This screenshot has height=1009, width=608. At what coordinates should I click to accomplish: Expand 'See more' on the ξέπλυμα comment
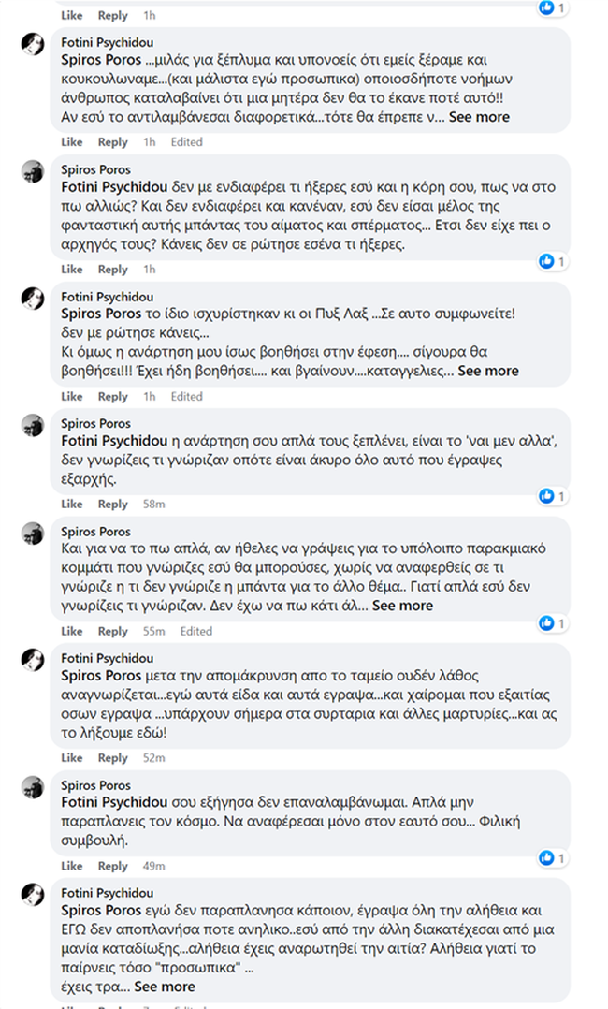479,117
